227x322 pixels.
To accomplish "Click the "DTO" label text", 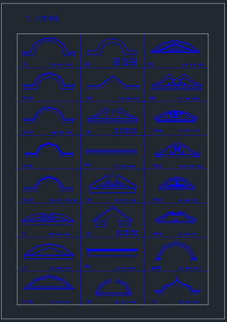I will pyautogui.click(x=154, y=302).
